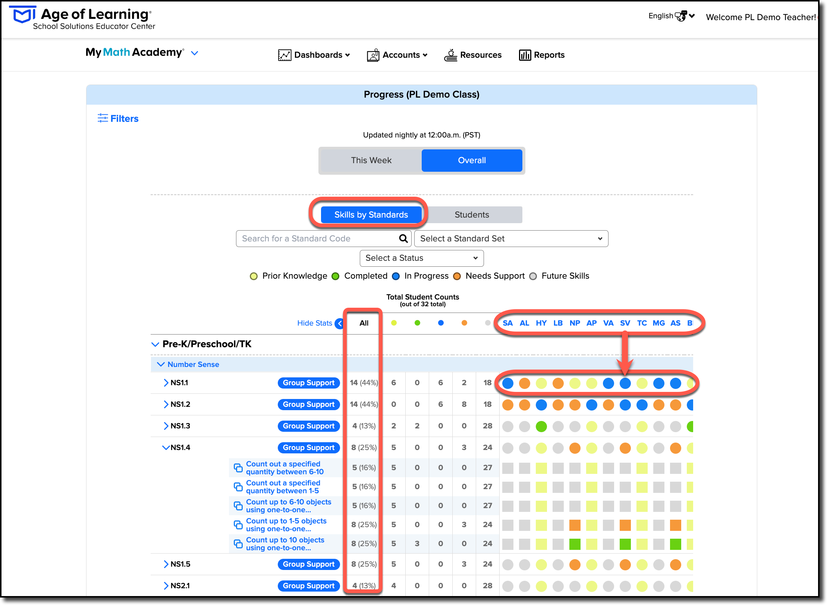Open the Filters panel
This screenshot has height=605, width=827.
[x=118, y=118]
